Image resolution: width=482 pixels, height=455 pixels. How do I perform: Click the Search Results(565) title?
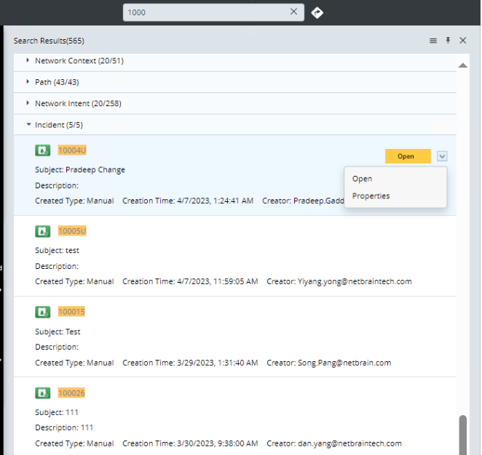[x=49, y=41]
